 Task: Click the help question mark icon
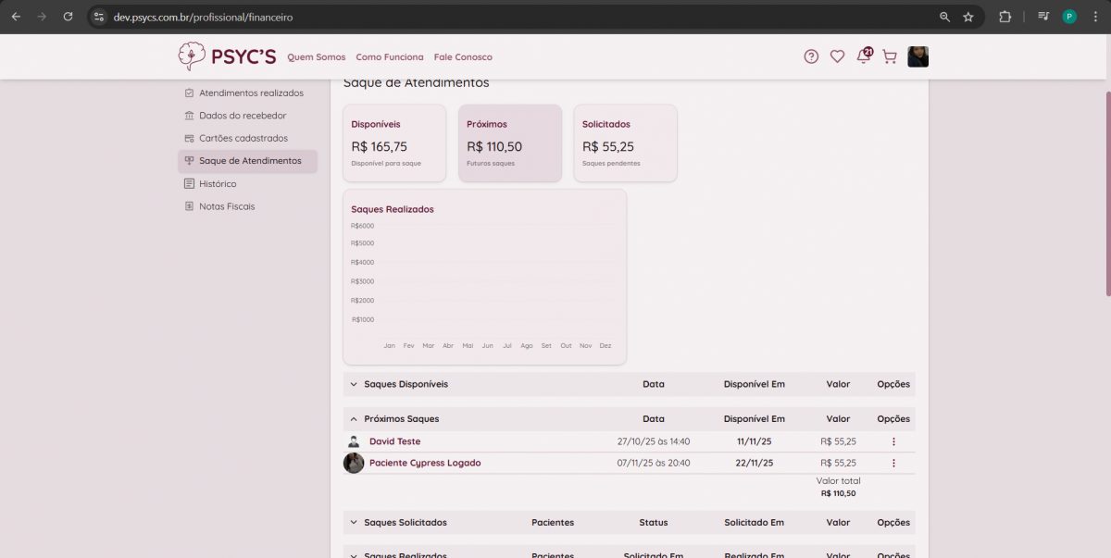click(x=811, y=56)
